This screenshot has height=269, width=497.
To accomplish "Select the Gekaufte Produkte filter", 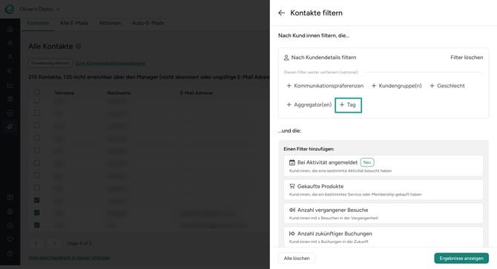I will (x=384, y=190).
